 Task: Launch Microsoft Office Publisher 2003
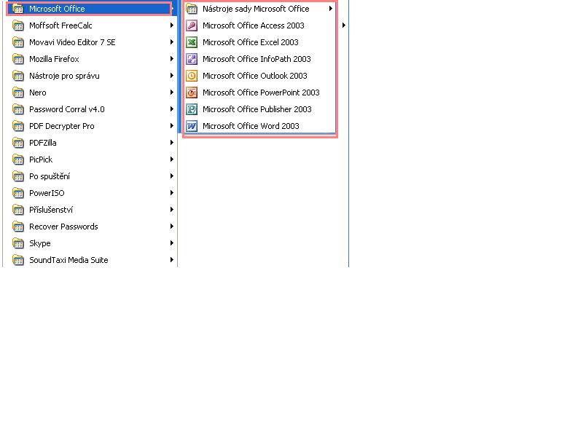(259, 109)
